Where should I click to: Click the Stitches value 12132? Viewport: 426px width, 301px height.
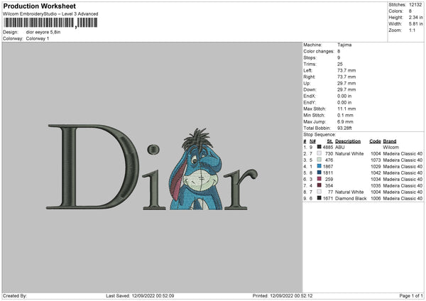pyautogui.click(x=415, y=5)
